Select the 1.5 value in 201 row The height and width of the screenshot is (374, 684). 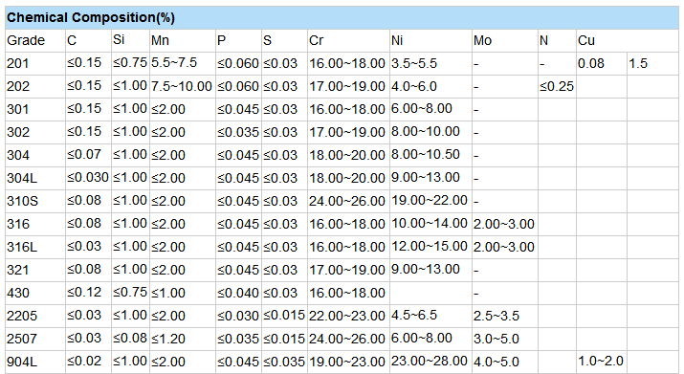pos(652,64)
